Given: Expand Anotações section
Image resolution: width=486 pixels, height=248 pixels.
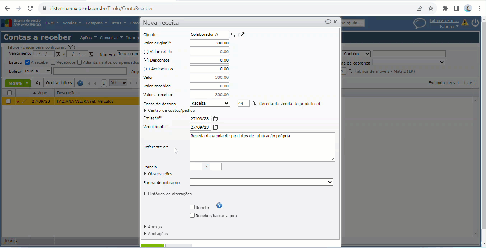Looking at the screenshot, I should coord(155,234).
